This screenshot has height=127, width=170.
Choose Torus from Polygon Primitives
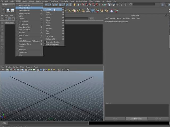pos(48,23)
